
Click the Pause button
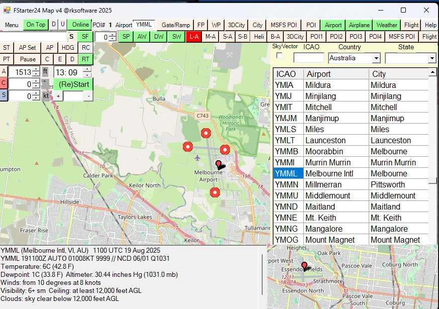pos(27,59)
